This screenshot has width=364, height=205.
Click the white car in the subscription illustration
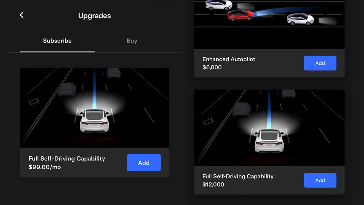[x=94, y=121]
